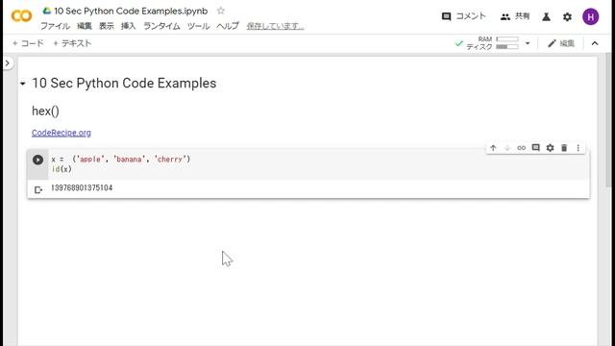Open the CodeRecipe.org link
The height and width of the screenshot is (346, 615).
coord(61,133)
